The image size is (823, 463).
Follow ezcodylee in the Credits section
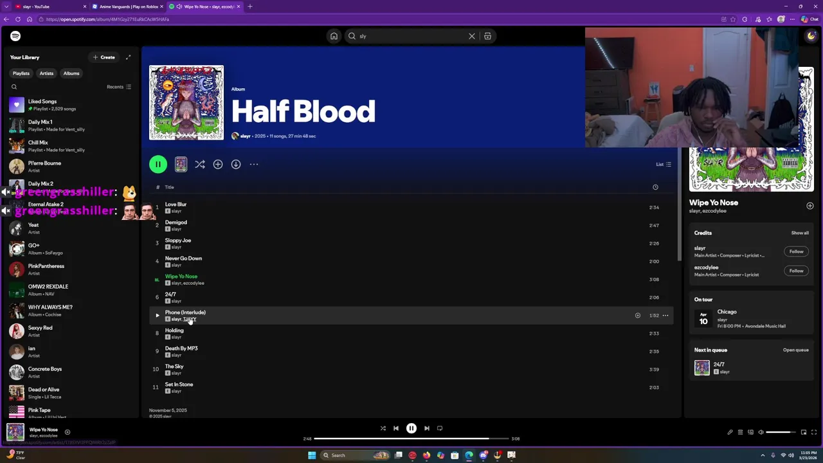796,271
